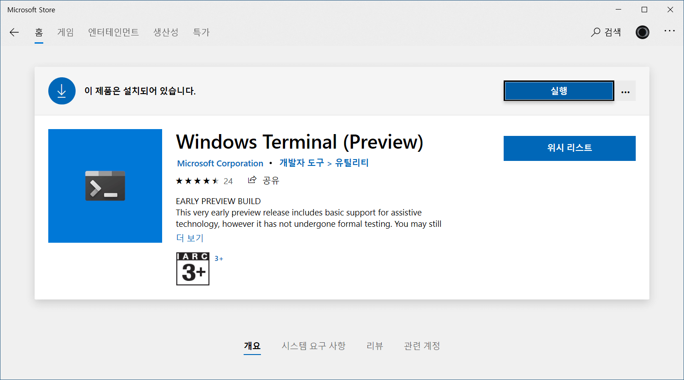
Task: Open the search magnifier icon
Action: coord(596,32)
